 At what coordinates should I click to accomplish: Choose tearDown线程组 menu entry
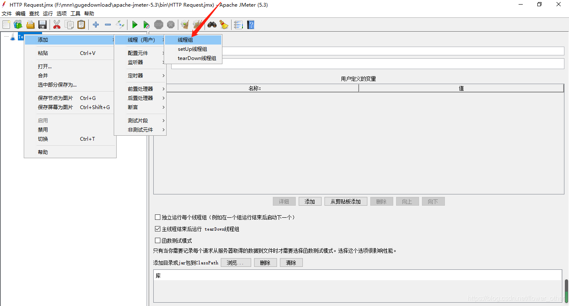pos(193,58)
